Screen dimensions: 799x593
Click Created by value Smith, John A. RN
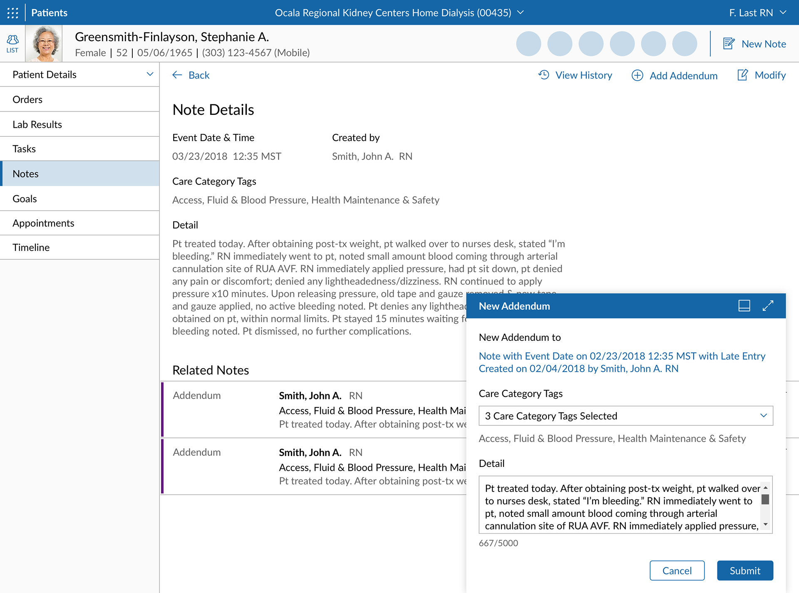[x=372, y=156]
